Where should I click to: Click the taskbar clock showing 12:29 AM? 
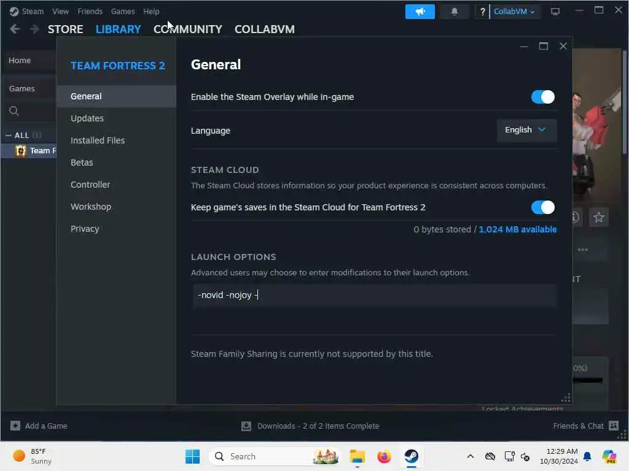click(558, 456)
